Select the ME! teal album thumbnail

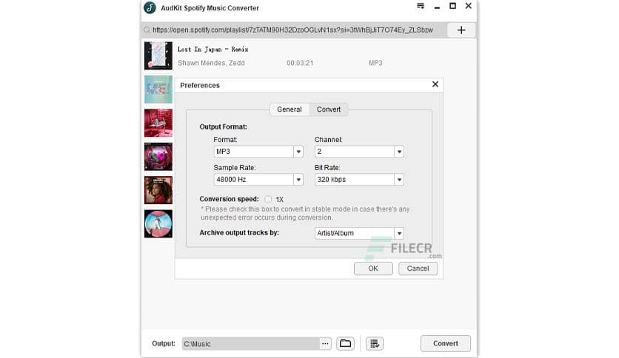pos(158,89)
